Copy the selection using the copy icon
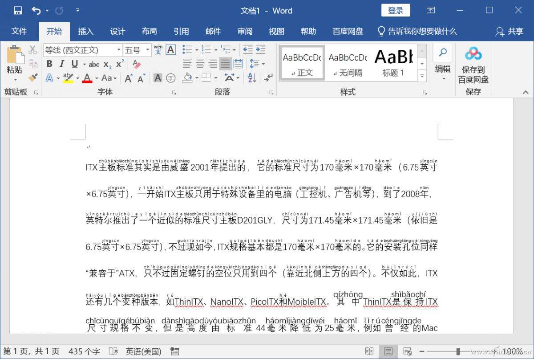 pyautogui.click(x=32, y=64)
